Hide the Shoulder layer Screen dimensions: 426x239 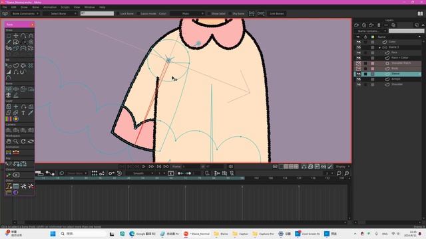358,84
